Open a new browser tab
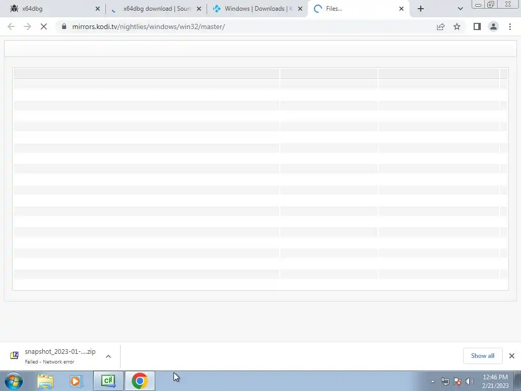521x391 pixels. point(421,9)
